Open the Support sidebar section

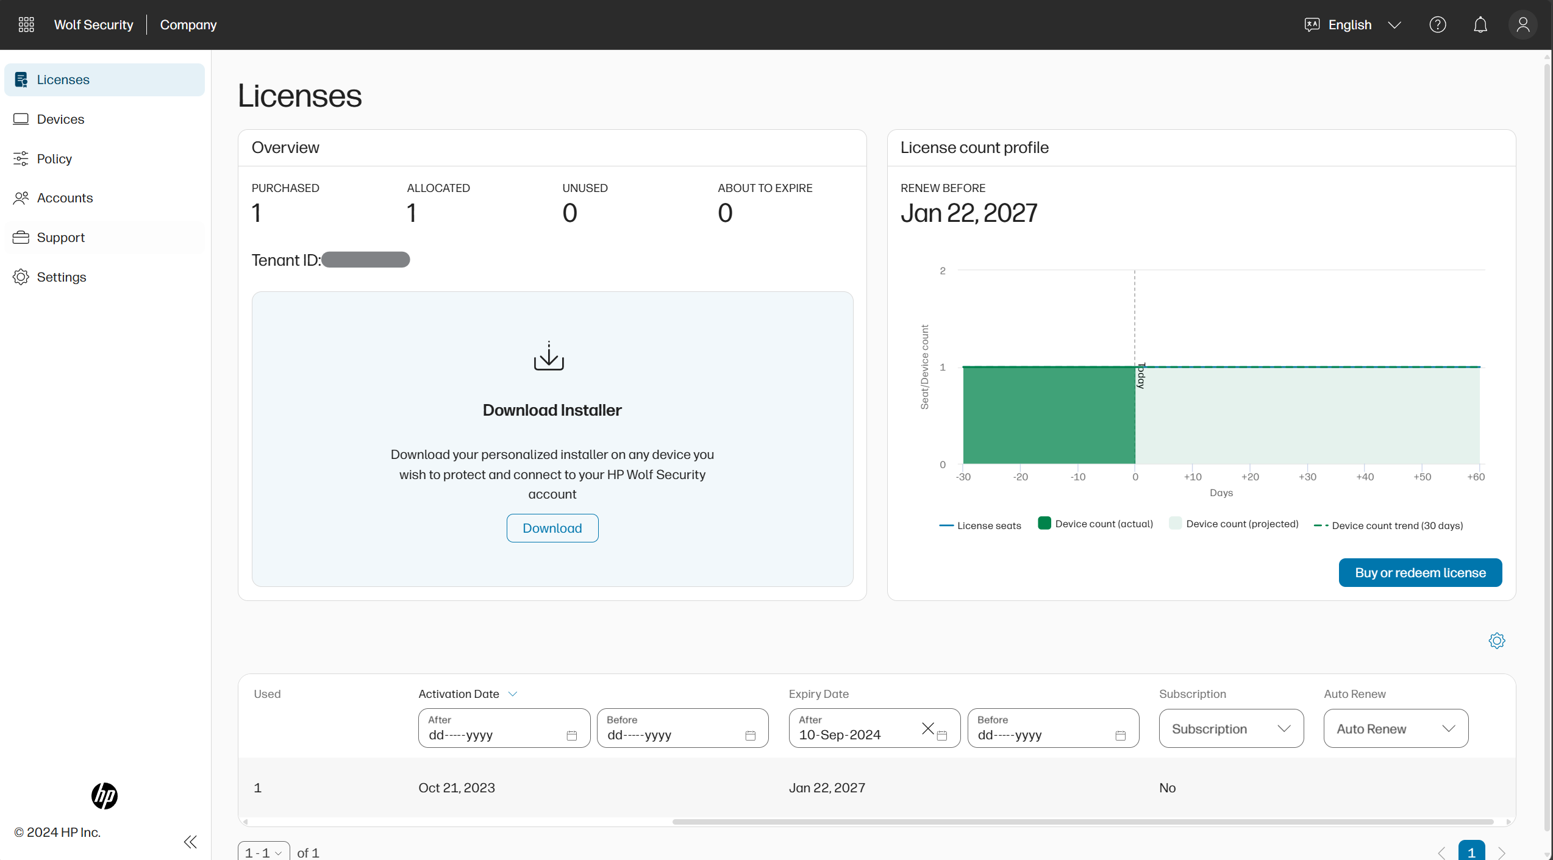pos(104,238)
